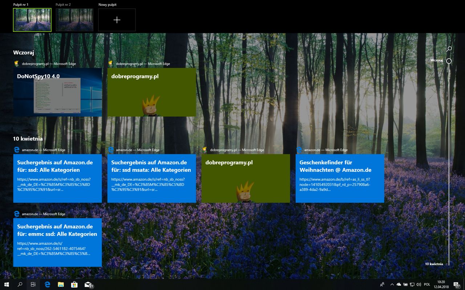The height and width of the screenshot is (290, 465).
Task: Open 'emmc ssd: Alle Kategorien' card
Action: click(x=57, y=243)
